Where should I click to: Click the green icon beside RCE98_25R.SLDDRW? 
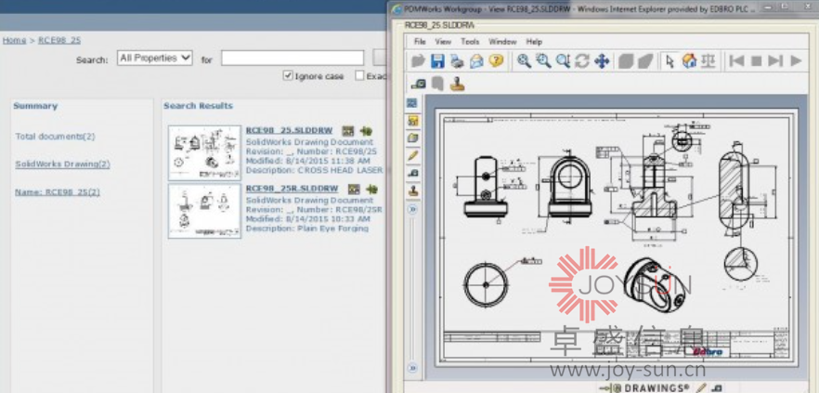click(371, 189)
